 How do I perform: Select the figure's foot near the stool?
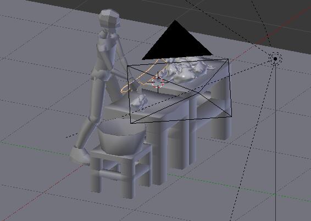(x=80, y=156)
